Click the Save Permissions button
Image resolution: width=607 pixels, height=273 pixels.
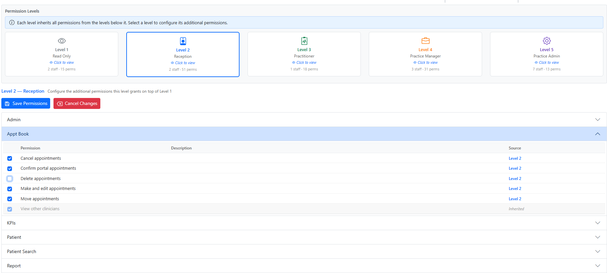point(26,103)
